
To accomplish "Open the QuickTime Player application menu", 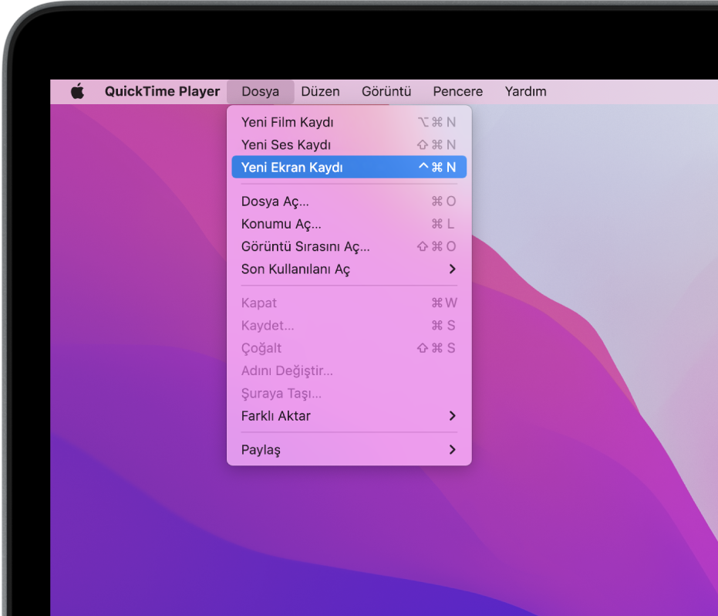I will click(x=162, y=91).
